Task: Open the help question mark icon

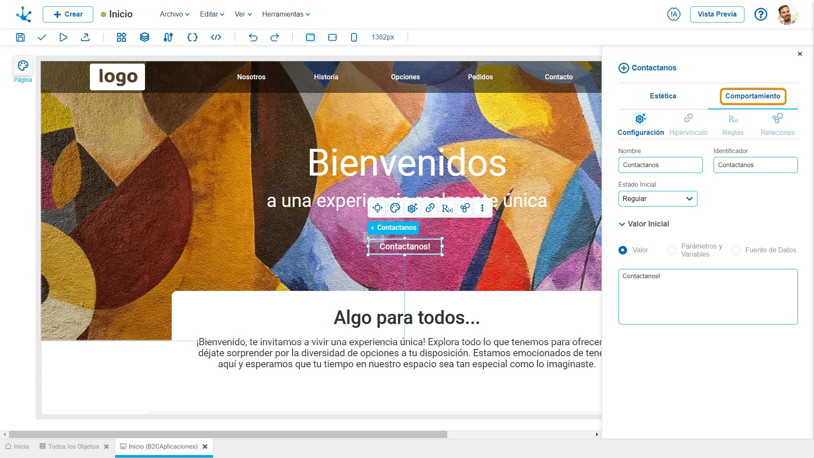Action: (761, 14)
